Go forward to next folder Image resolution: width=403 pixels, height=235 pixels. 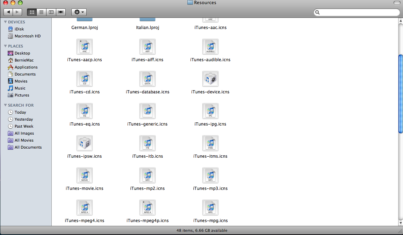[x=17, y=12]
